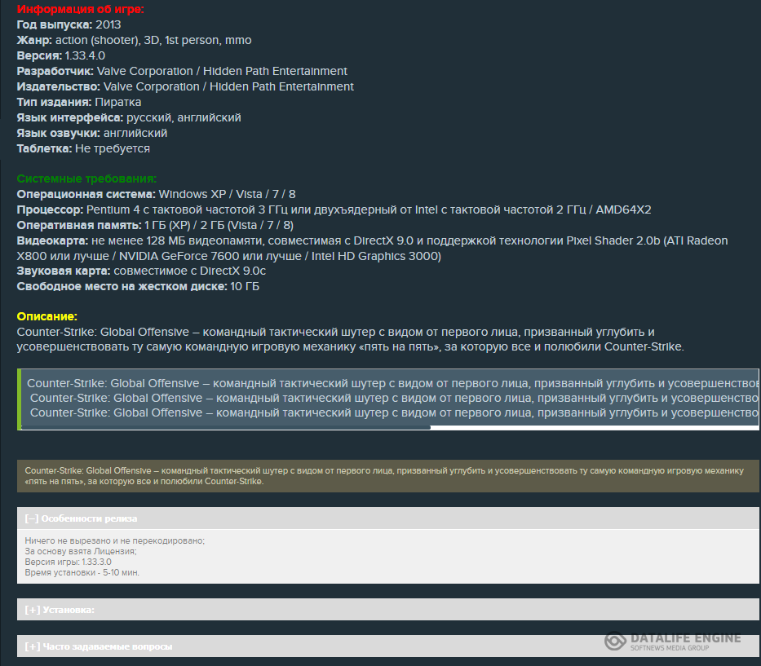761x666 pixels.
Task: Click the green Системные требования heading
Action: point(87,179)
